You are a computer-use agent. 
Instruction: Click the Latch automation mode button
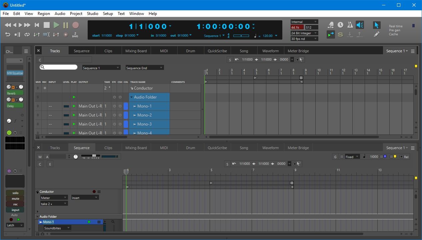point(15,225)
